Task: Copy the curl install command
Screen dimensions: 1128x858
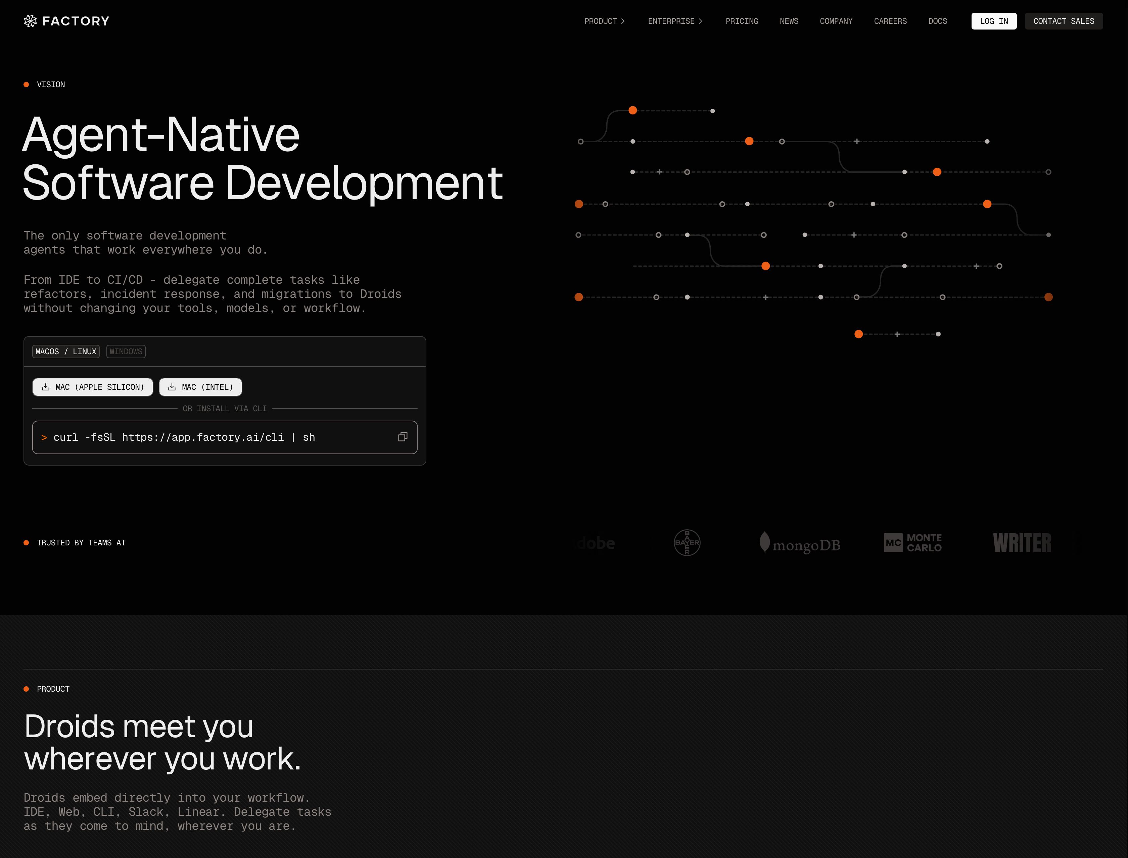Action: [x=403, y=437]
